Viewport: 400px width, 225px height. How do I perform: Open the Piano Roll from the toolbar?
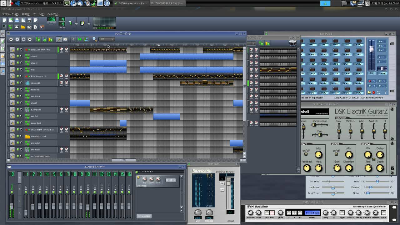pyautogui.click(x=17, y=27)
